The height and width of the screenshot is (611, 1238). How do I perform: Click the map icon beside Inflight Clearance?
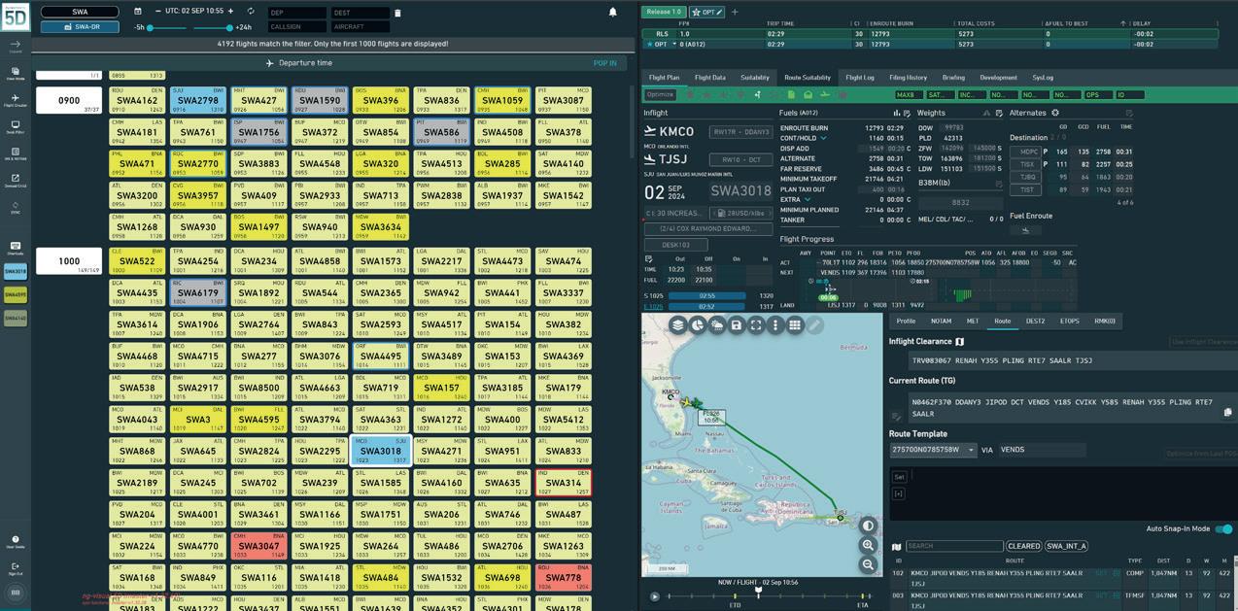(960, 342)
